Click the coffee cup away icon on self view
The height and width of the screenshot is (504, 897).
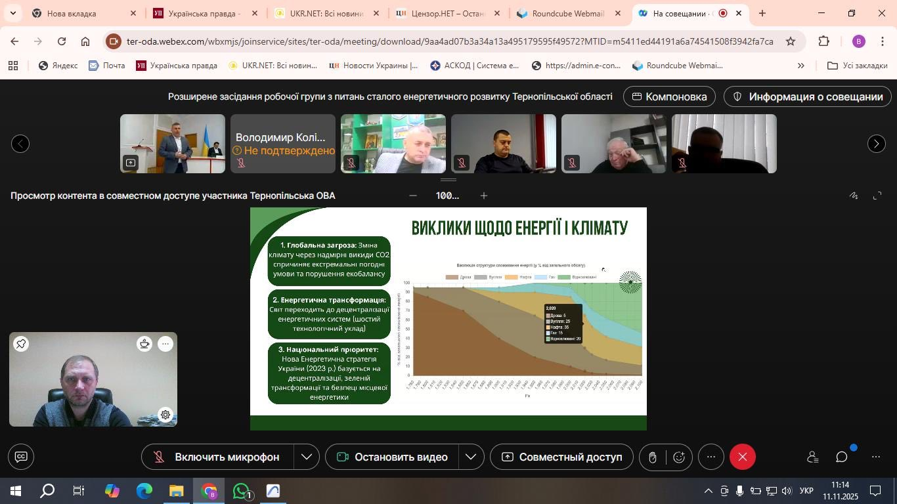coord(144,343)
